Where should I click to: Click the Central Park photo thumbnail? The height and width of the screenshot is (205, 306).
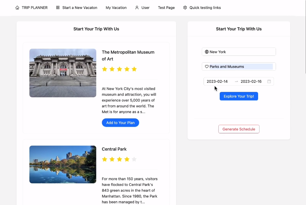[63, 164]
